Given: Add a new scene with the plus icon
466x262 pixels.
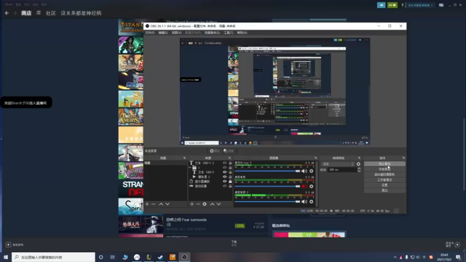Looking at the screenshot, I should coord(147,204).
